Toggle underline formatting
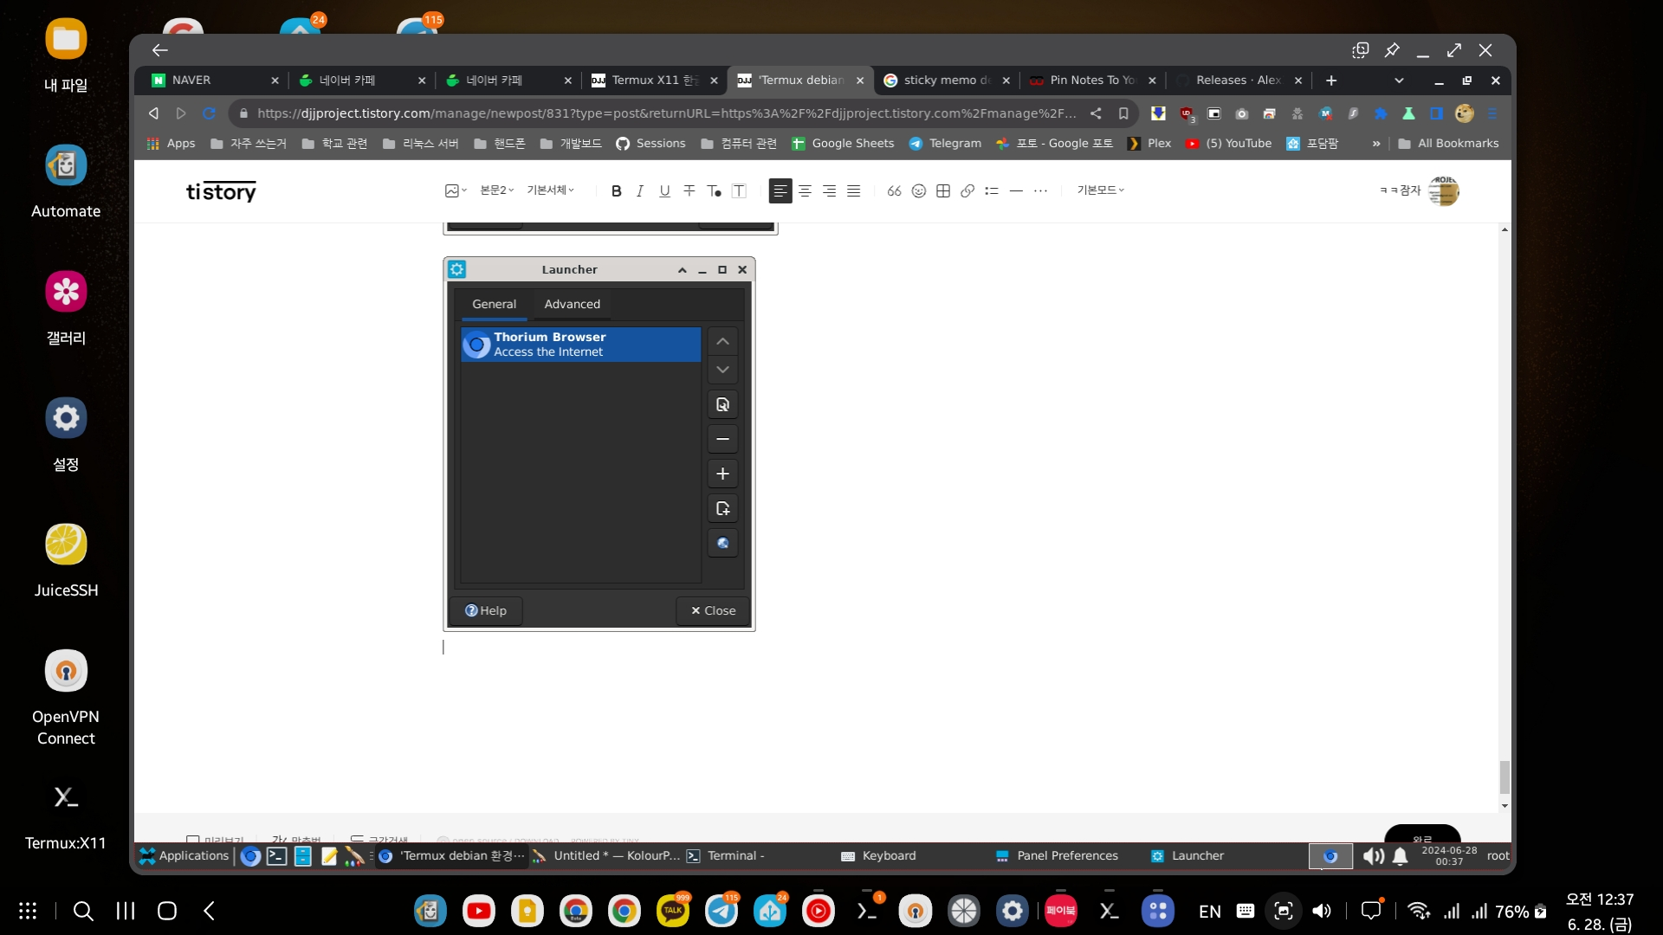This screenshot has height=935, width=1663. click(x=664, y=190)
